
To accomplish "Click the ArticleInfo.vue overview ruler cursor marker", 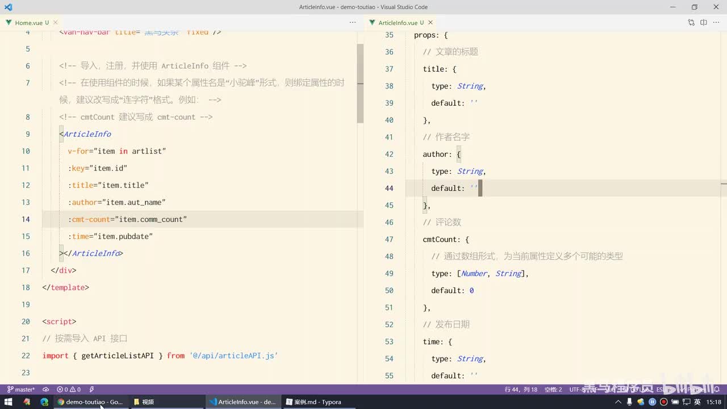I will pyautogui.click(x=724, y=183).
